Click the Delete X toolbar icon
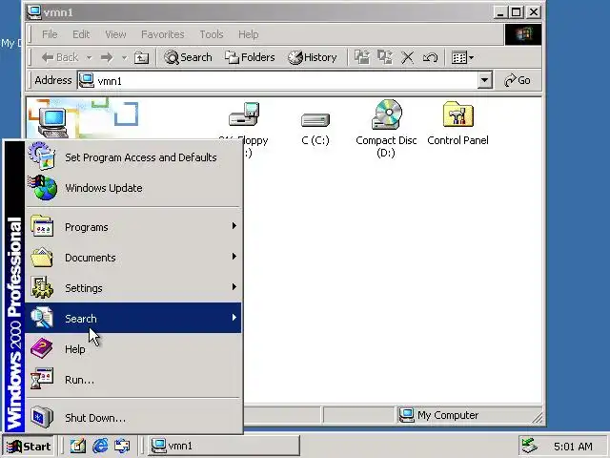Viewport: 610px width, 458px height. pos(407,57)
